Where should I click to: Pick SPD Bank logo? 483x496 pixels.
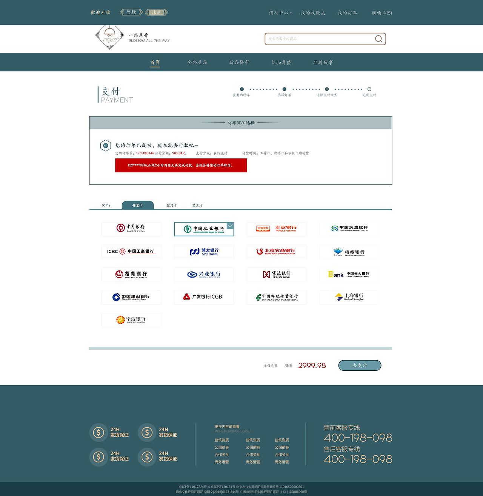204,252
